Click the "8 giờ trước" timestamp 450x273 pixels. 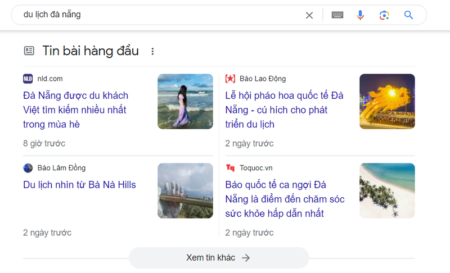pyautogui.click(x=44, y=143)
